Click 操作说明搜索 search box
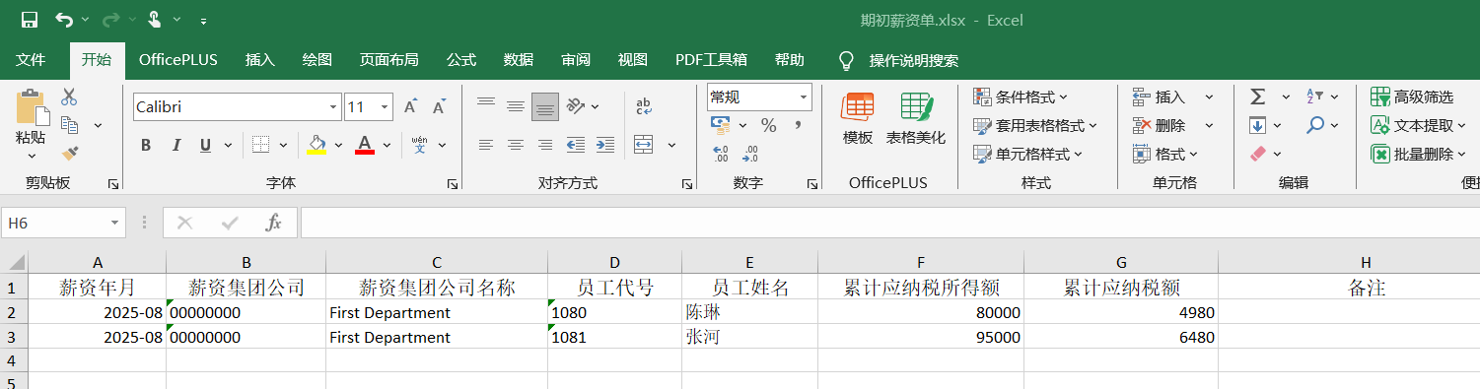Image resolution: width=1480 pixels, height=389 pixels. pyautogui.click(x=913, y=60)
